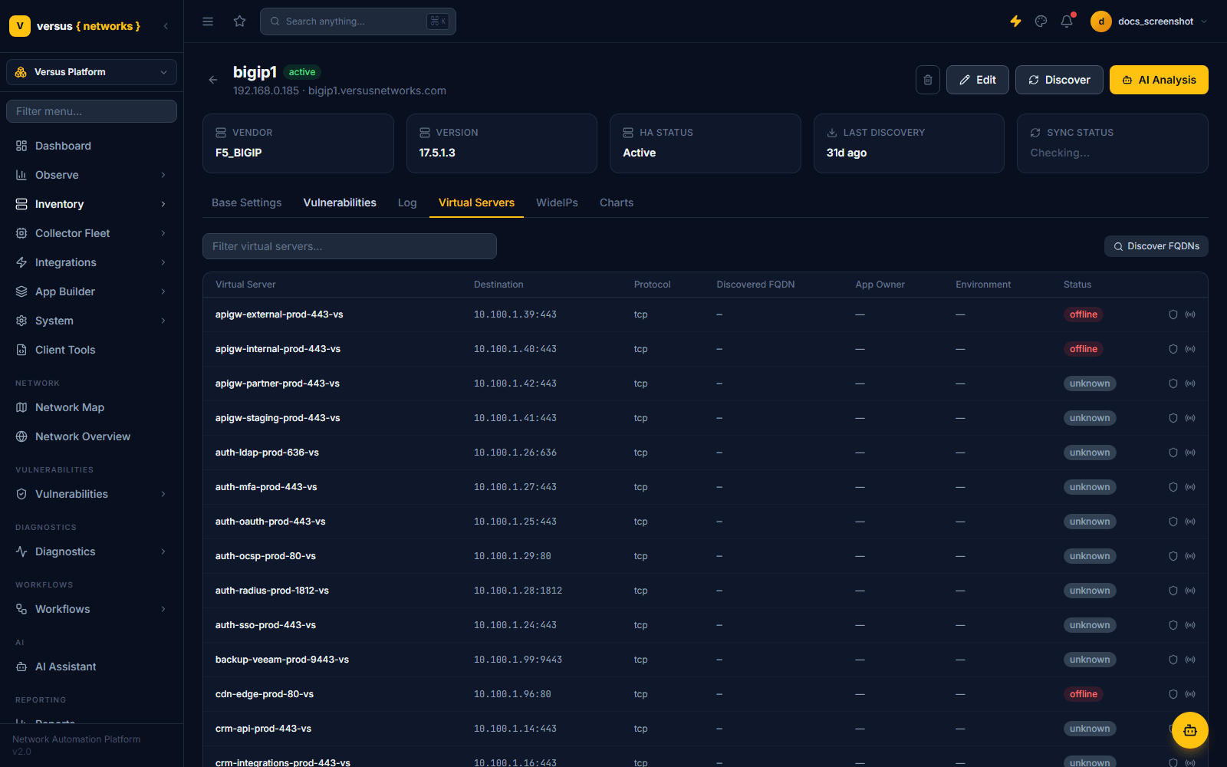Click the Virtual Server column header
The image size is (1227, 767).
[245, 285]
